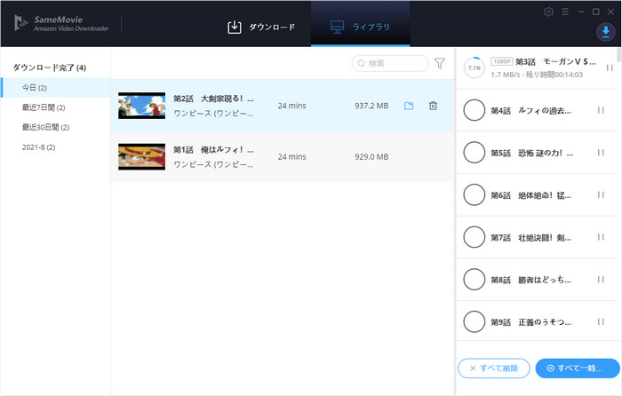Click the SameMovie logo
Image resolution: width=622 pixels, height=396 pixels.
tap(61, 23)
